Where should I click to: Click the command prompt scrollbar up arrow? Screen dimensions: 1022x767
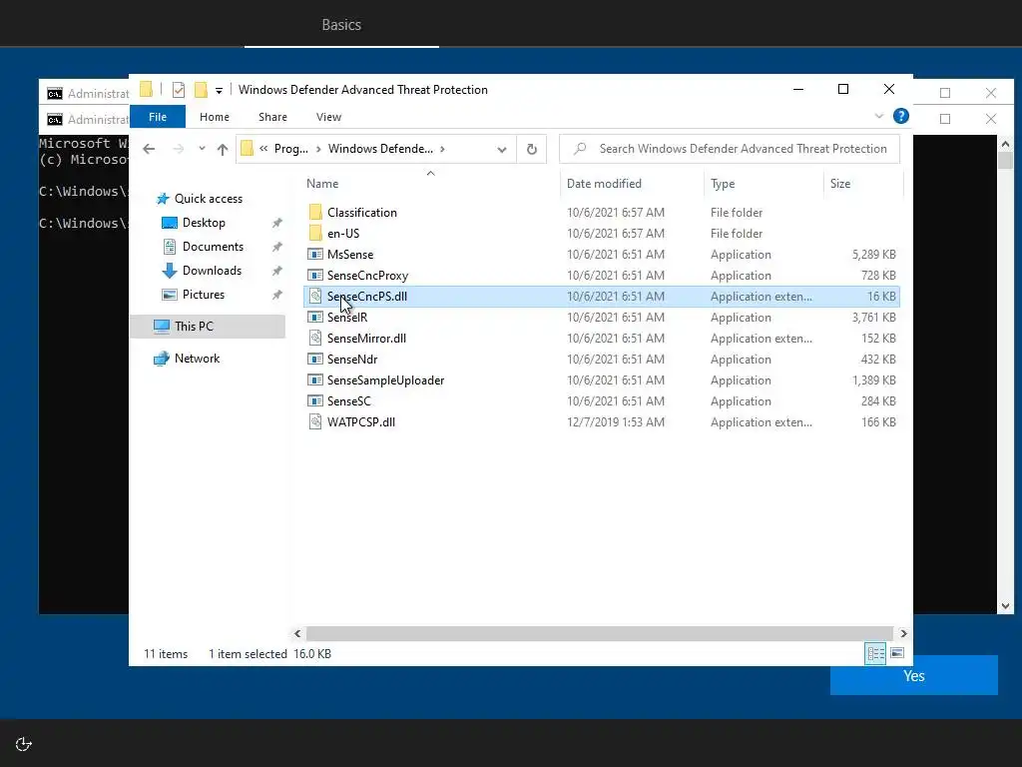(x=1005, y=144)
